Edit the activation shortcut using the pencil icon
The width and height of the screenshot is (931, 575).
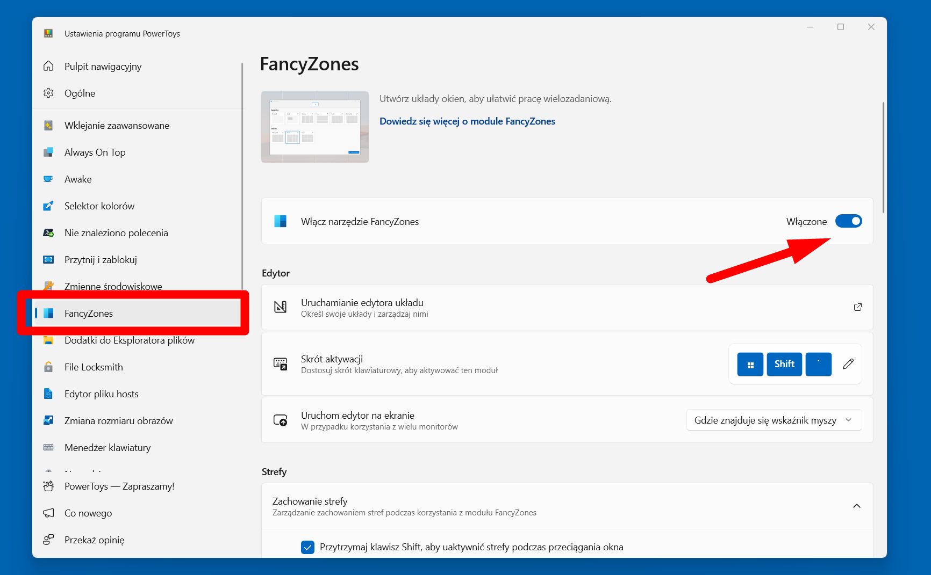(x=848, y=363)
